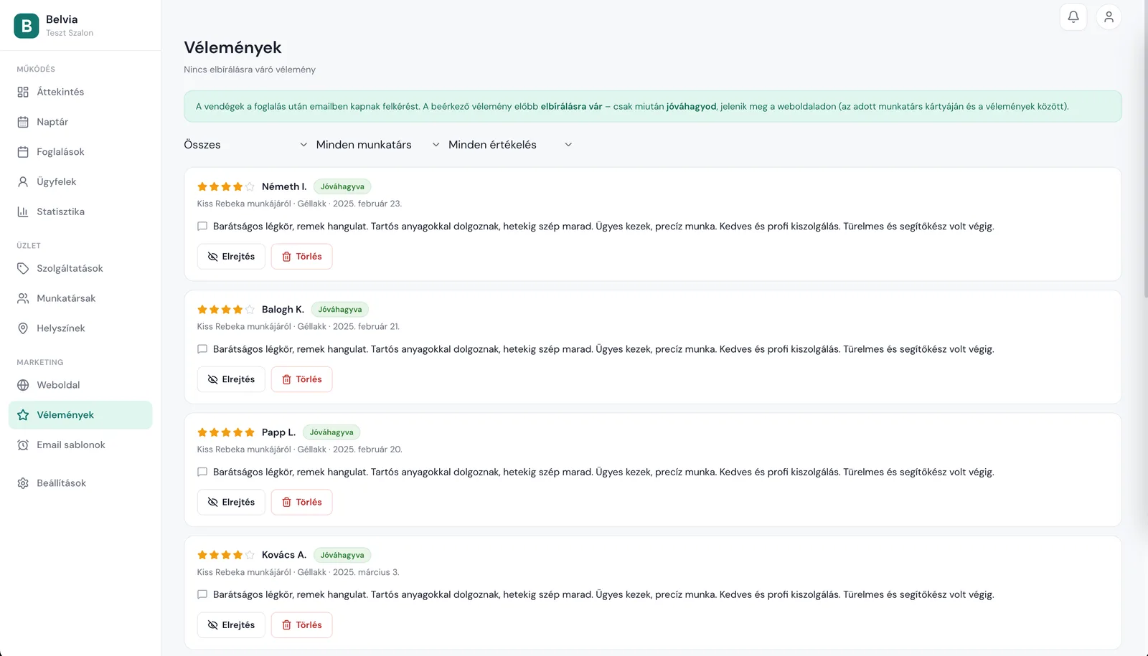Screen dimensions: 1148x656
Task: Click the comment icon in Papp L. review
Action: click(x=202, y=472)
